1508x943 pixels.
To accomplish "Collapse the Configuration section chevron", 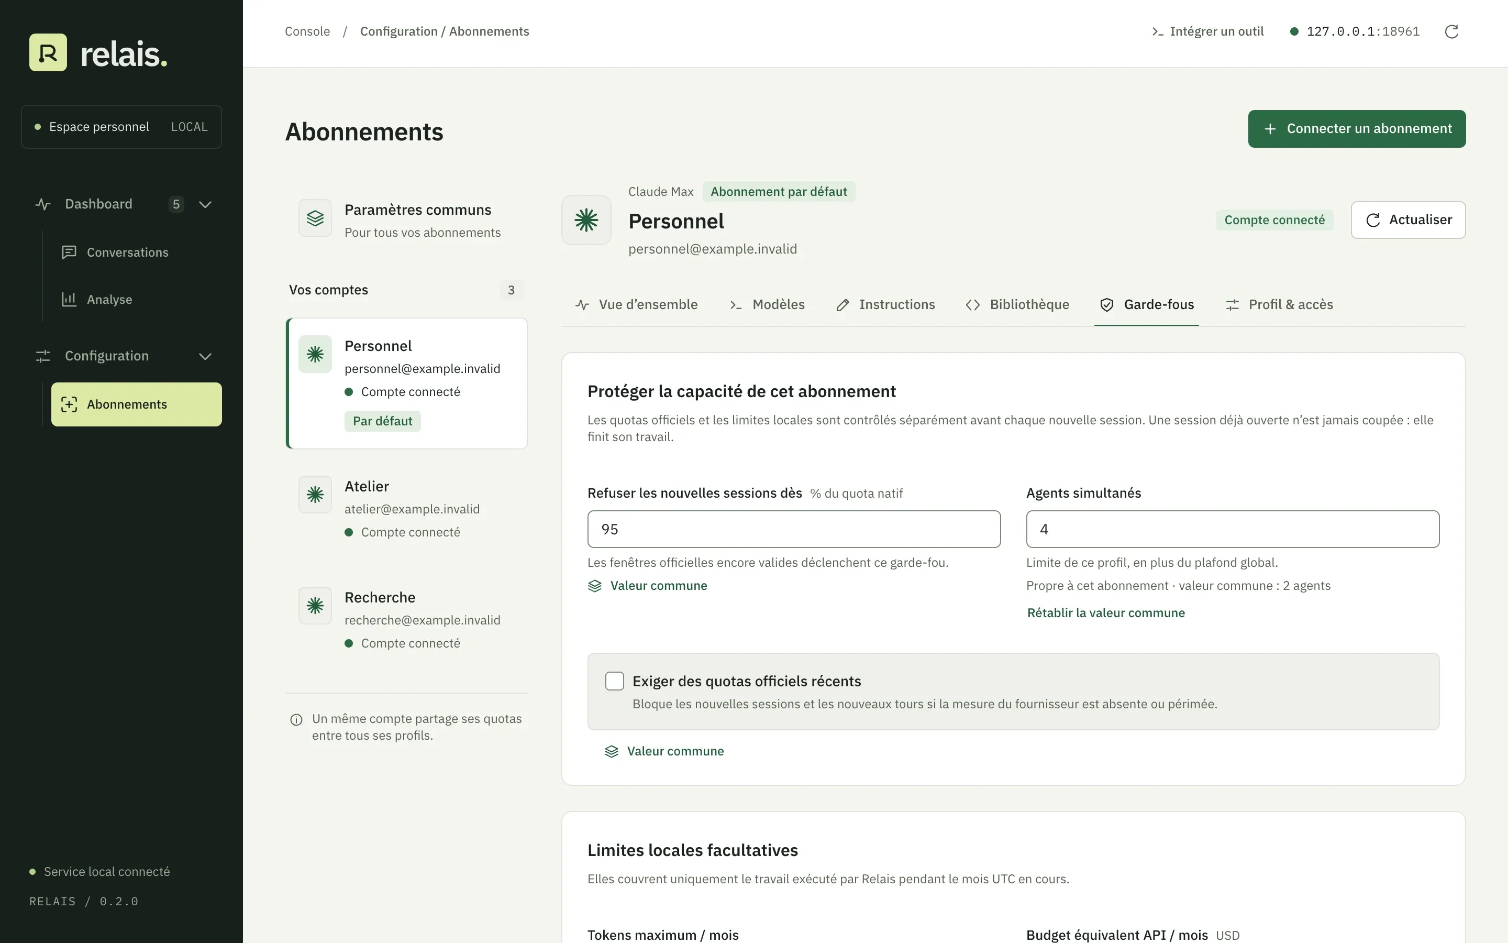I will coord(205,356).
